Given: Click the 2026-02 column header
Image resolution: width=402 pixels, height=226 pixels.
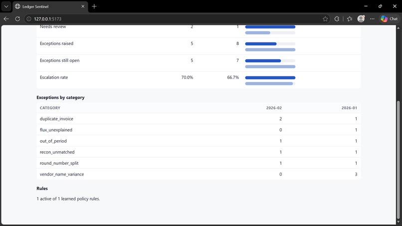Looking at the screenshot, I should pos(274,108).
